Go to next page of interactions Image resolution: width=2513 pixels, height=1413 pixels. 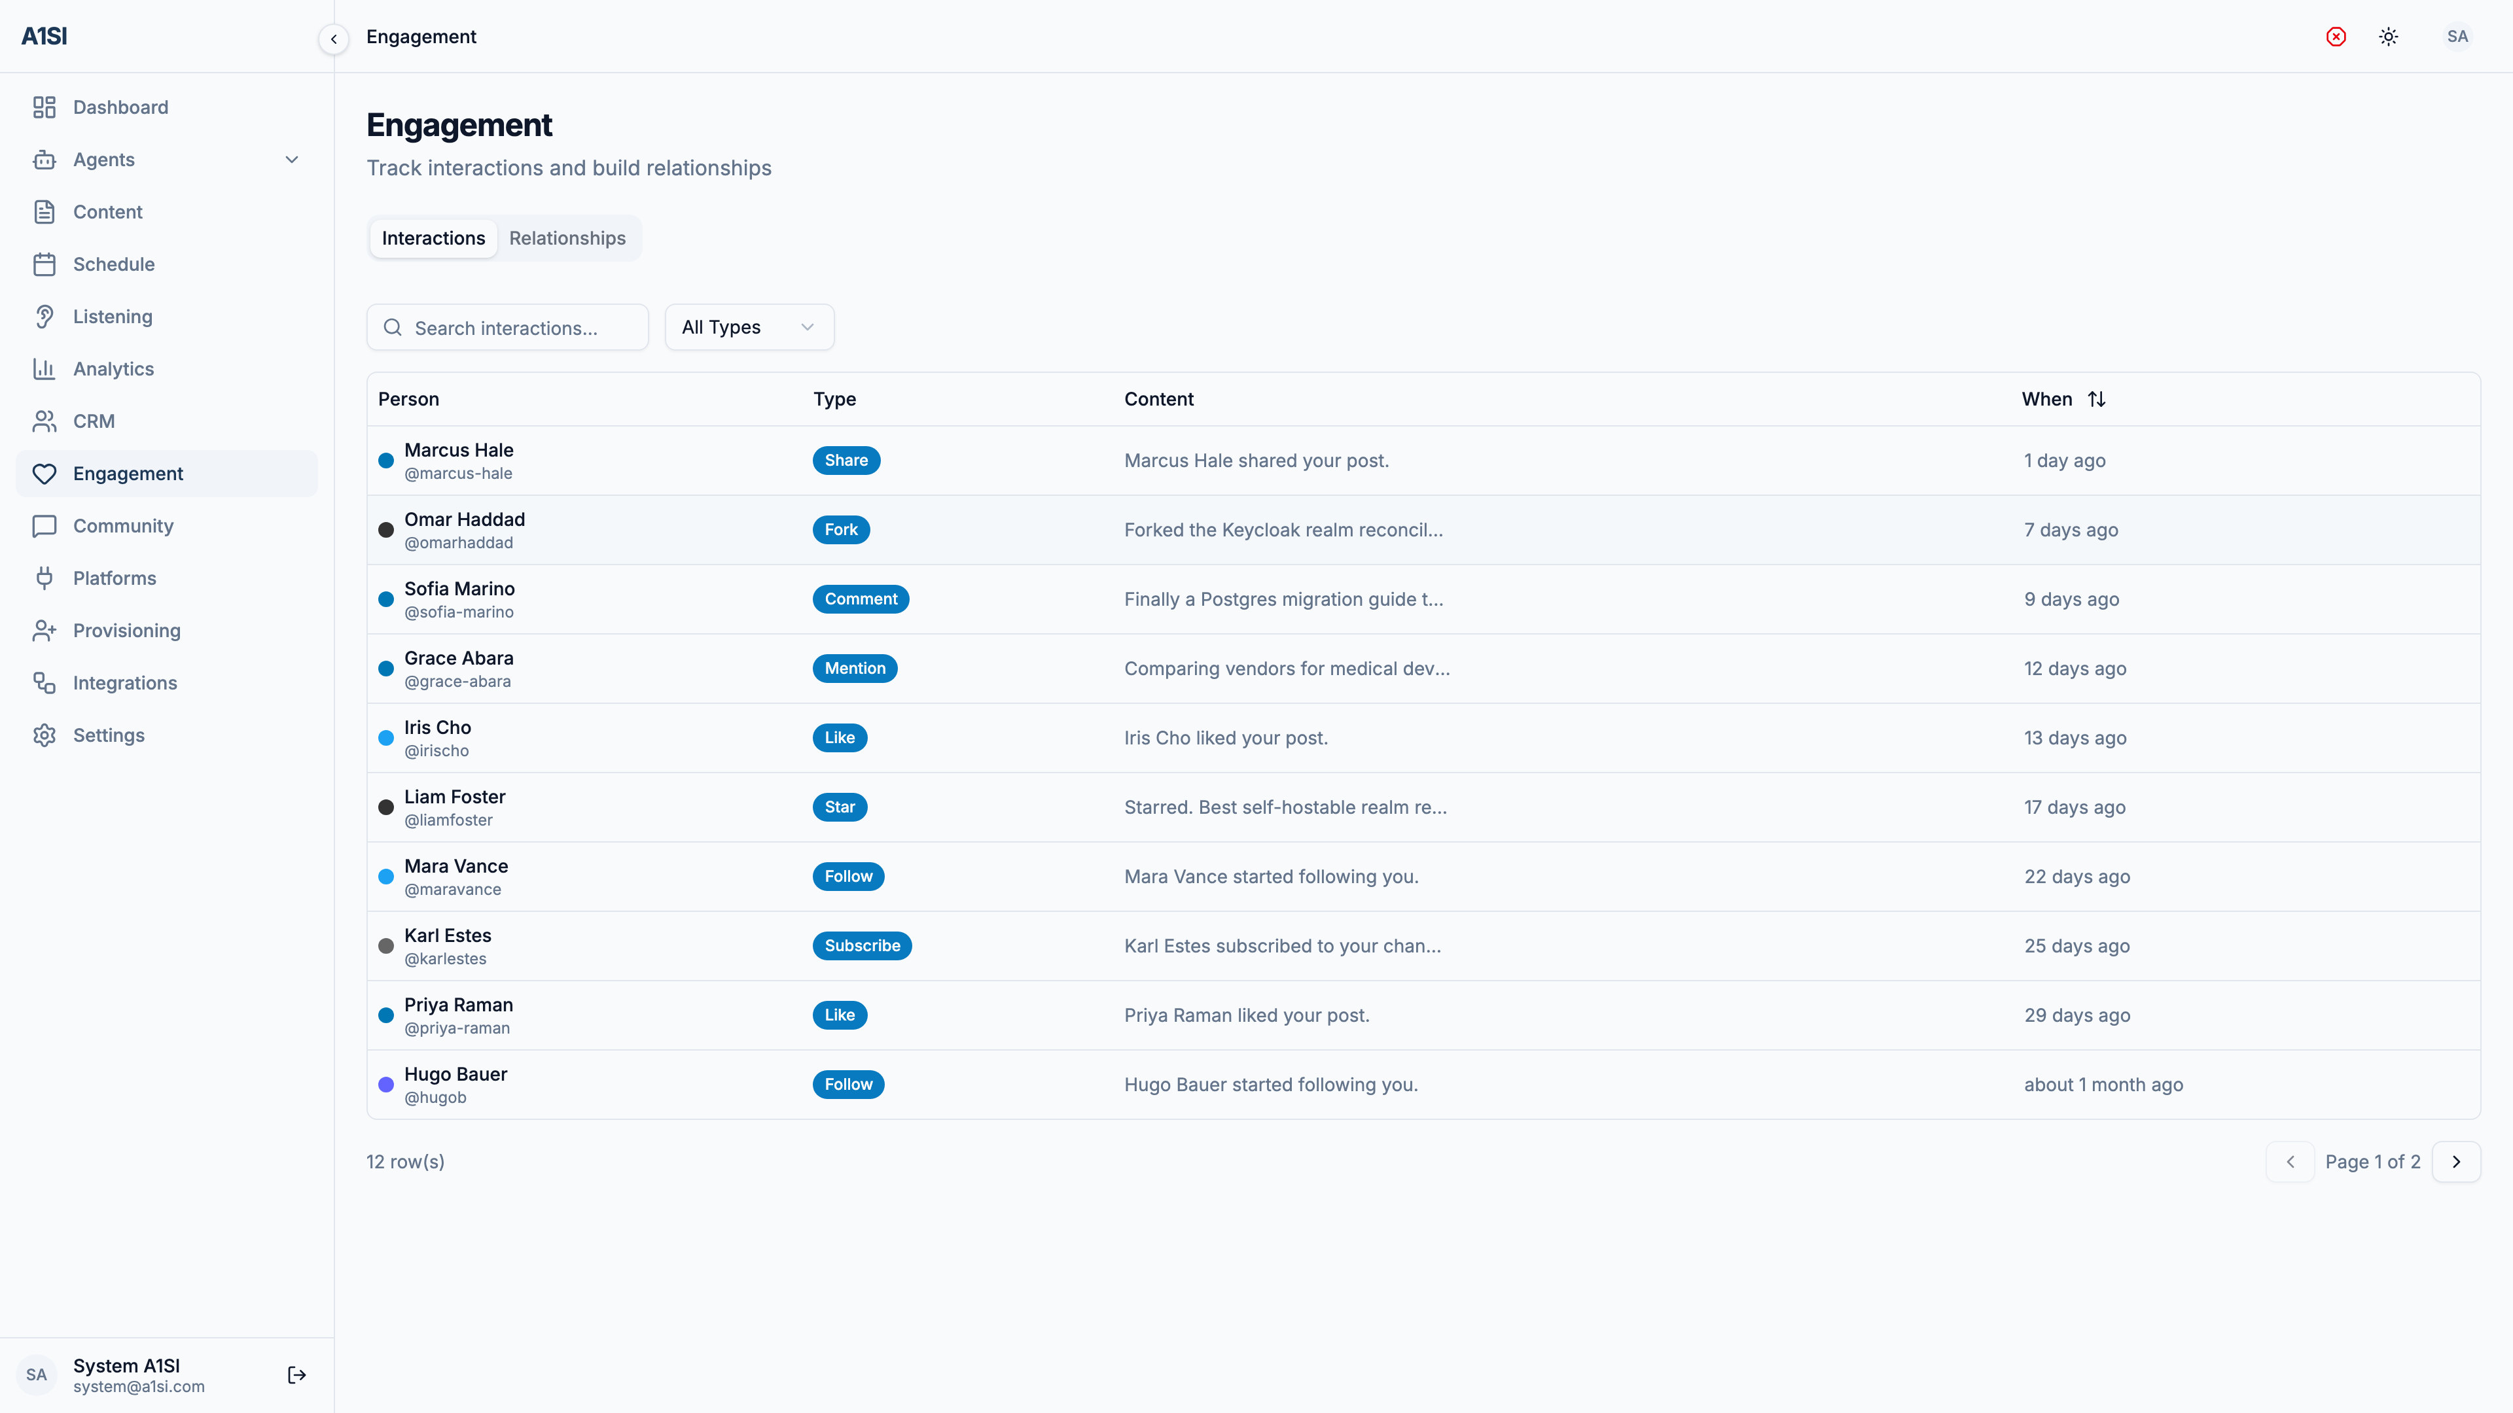tap(2457, 1161)
